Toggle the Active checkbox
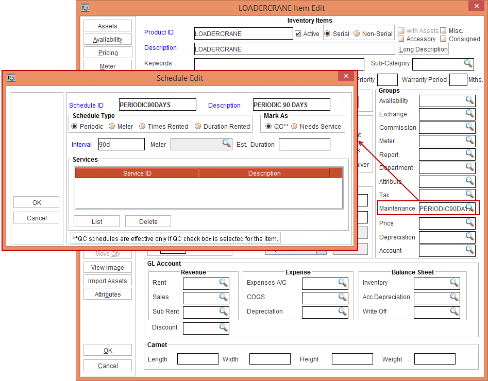Screen dimensions: 488x381 pyautogui.click(x=298, y=34)
